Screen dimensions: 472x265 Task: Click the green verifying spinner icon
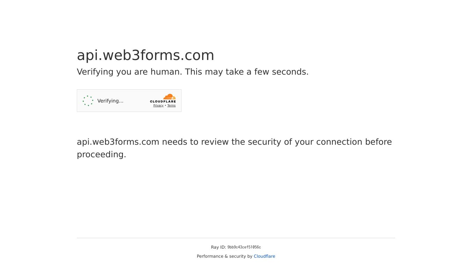click(x=88, y=101)
